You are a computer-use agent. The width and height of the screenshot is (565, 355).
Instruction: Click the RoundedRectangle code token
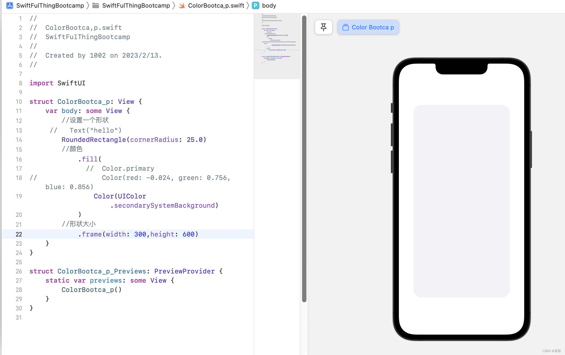click(x=94, y=140)
